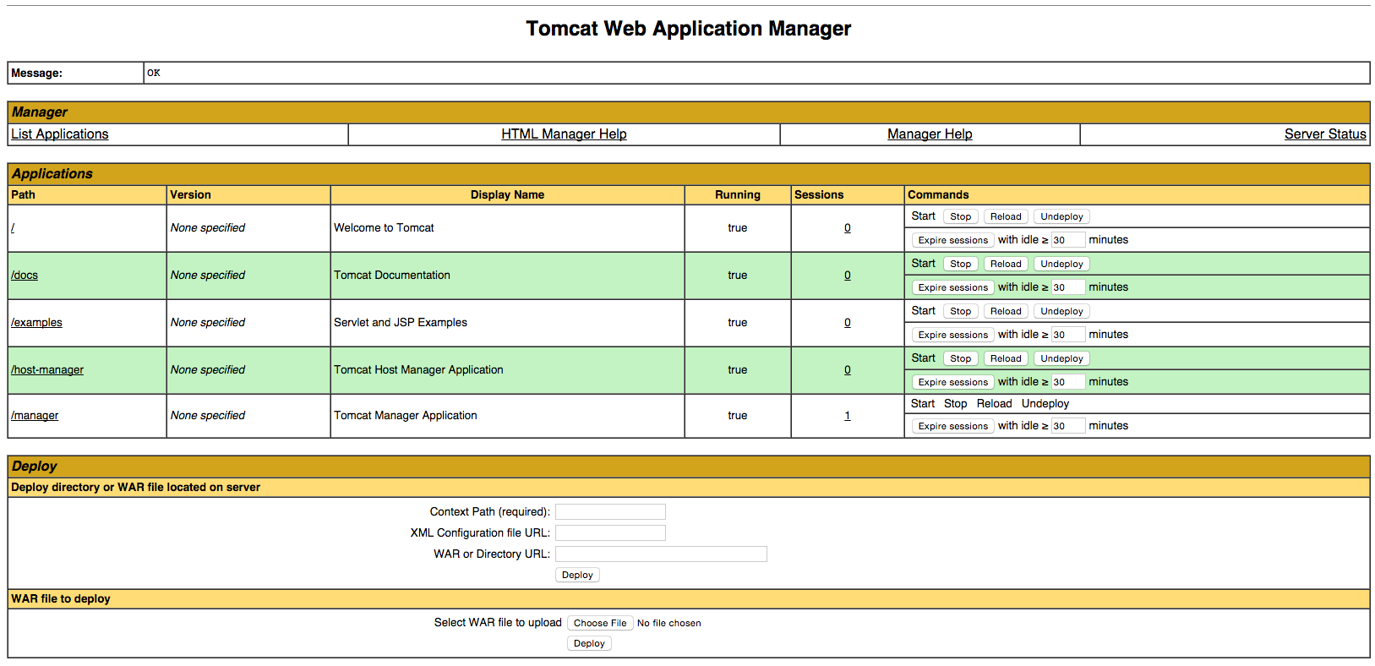Stop the Tomcat Host Manager Application
This screenshot has width=1375, height=666.
click(961, 359)
